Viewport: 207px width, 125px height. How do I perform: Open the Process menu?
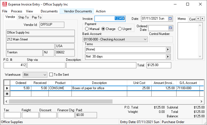pyautogui.click(x=17, y=11)
